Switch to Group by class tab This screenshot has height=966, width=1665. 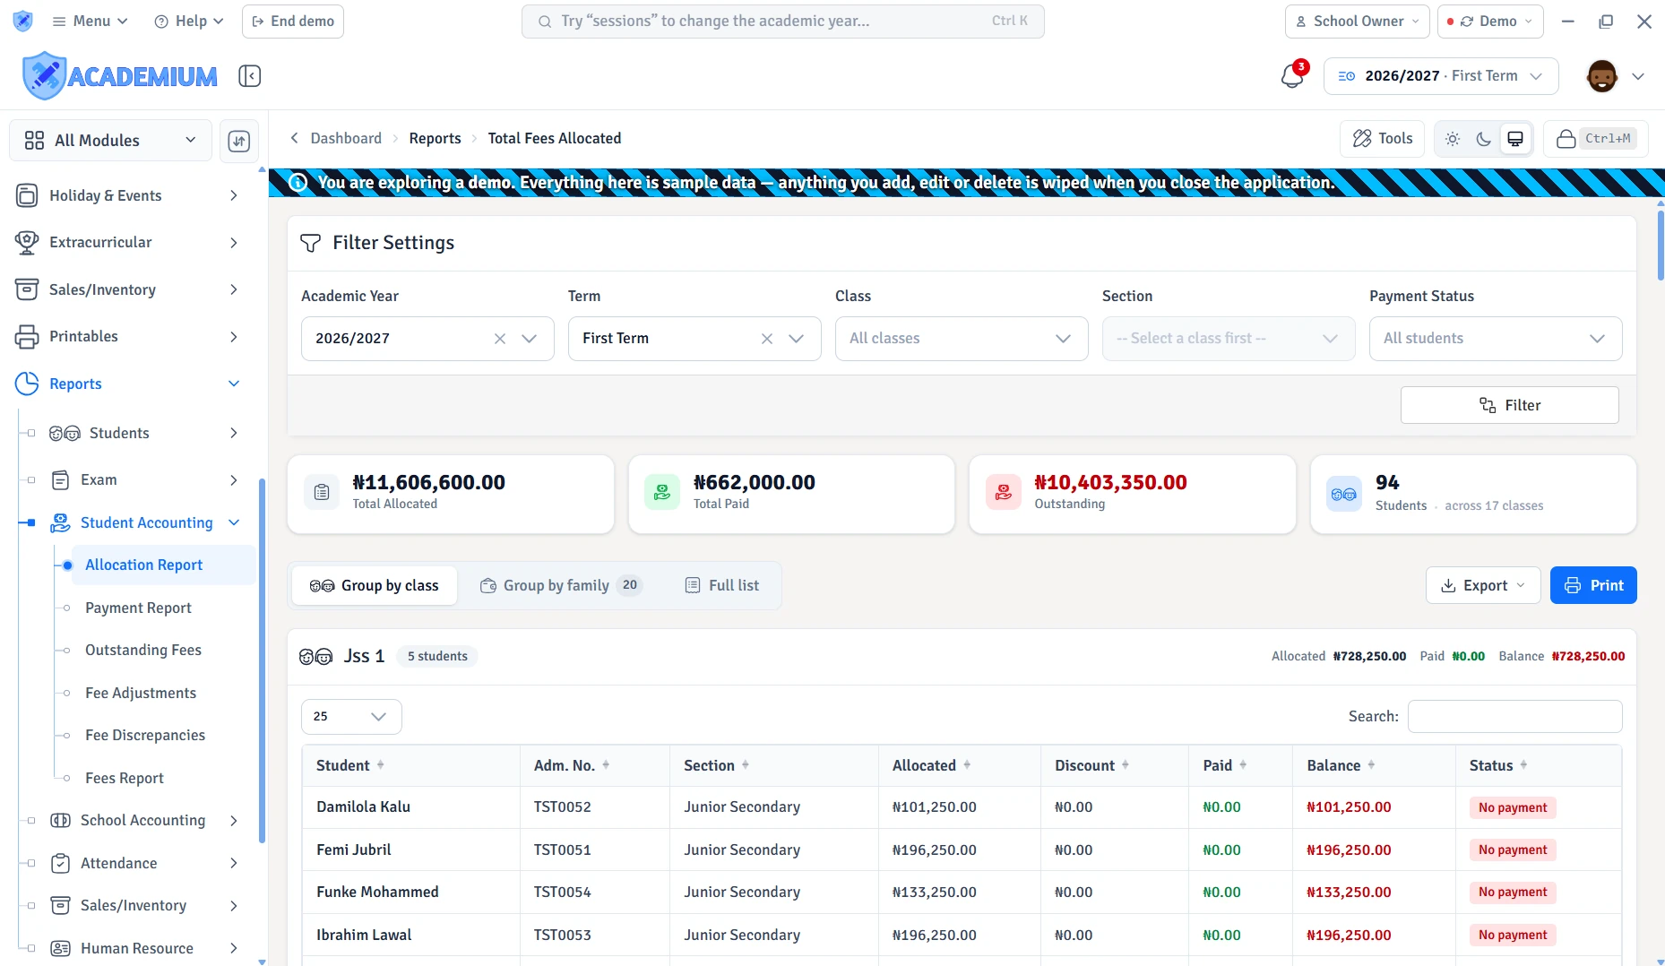[x=375, y=585]
